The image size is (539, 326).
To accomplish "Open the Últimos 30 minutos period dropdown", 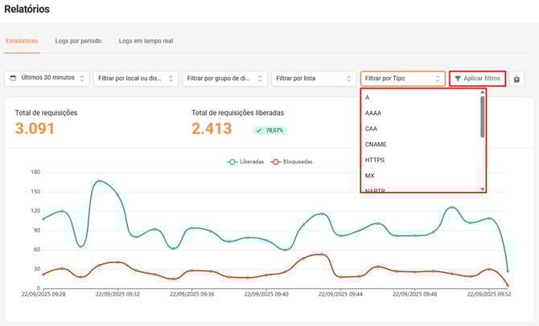I will (x=47, y=78).
